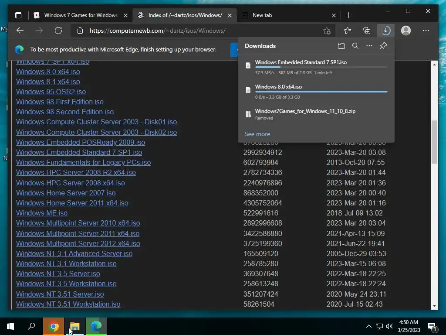Open more options in Downloads panel
The height and width of the screenshot is (335, 446).
(x=369, y=46)
